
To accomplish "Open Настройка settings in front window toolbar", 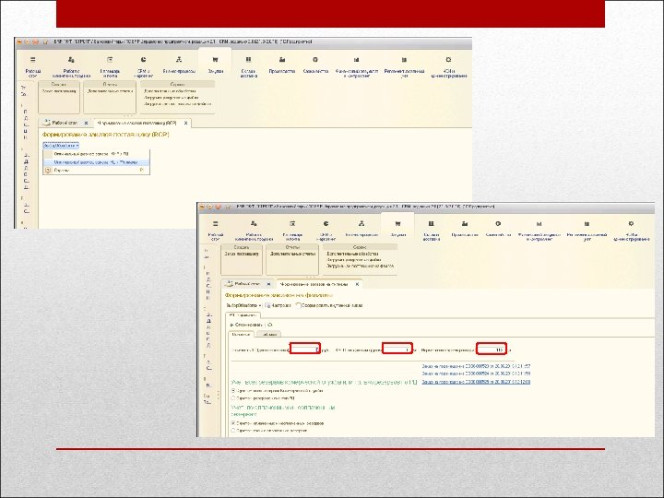I will click(279, 305).
